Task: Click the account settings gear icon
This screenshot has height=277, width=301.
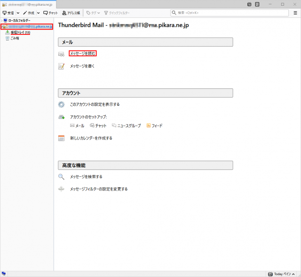Action: click(61, 104)
